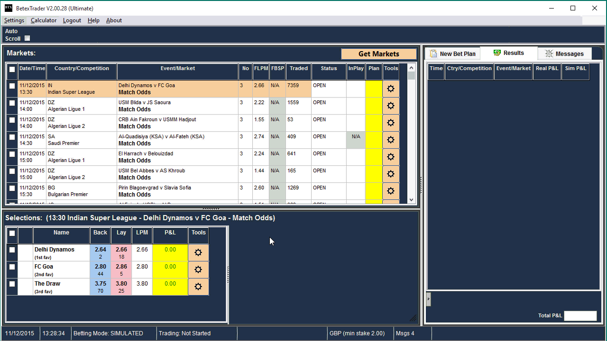Switch to the Messages tab
Viewport: 607px width, 341px height.
(564, 54)
